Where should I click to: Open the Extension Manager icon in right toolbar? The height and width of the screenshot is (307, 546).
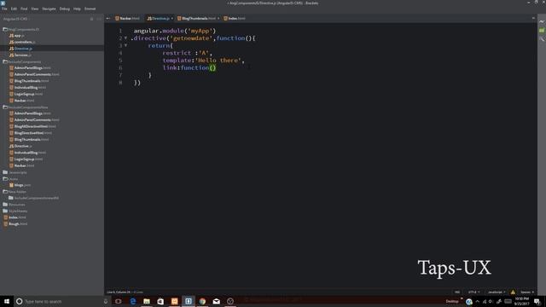click(x=542, y=31)
